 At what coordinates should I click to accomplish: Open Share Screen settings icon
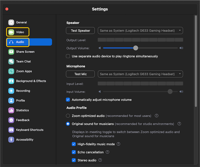11,52
